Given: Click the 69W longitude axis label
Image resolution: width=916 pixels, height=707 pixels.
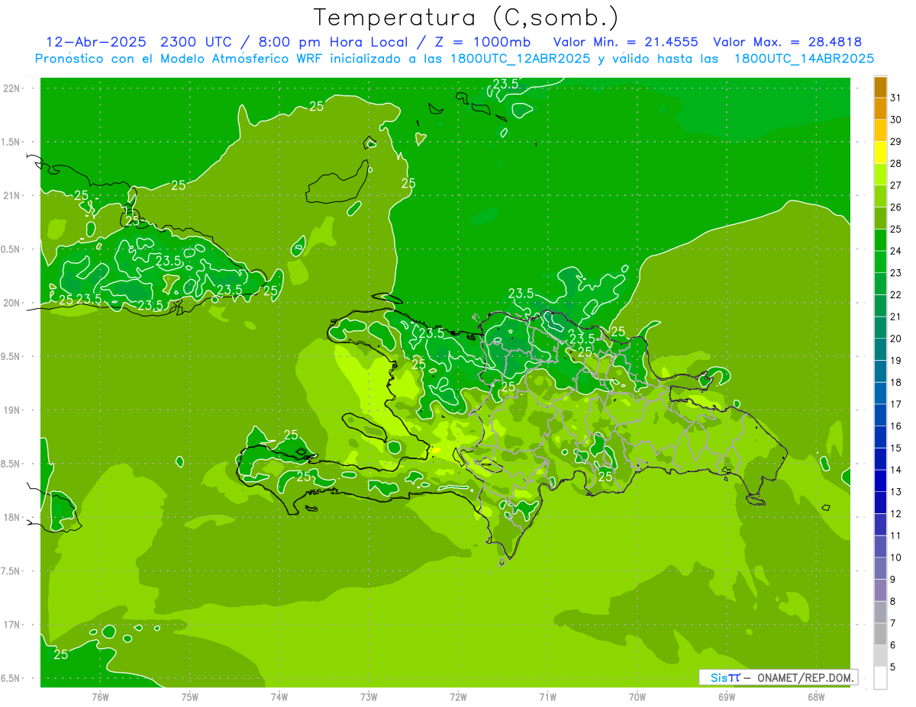Looking at the screenshot, I should [727, 696].
